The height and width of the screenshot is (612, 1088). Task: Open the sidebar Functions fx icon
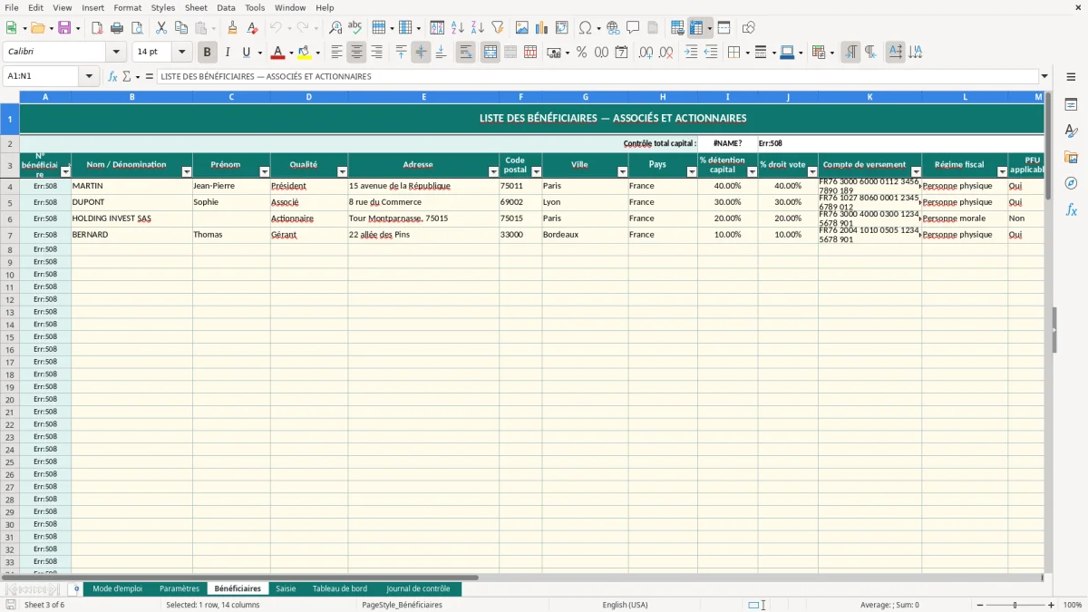pyautogui.click(x=1071, y=209)
